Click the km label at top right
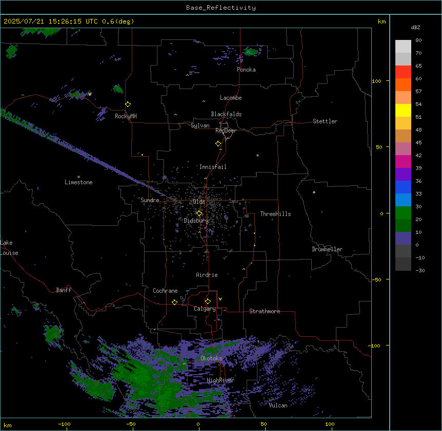This screenshot has height=431, width=442. tap(382, 21)
